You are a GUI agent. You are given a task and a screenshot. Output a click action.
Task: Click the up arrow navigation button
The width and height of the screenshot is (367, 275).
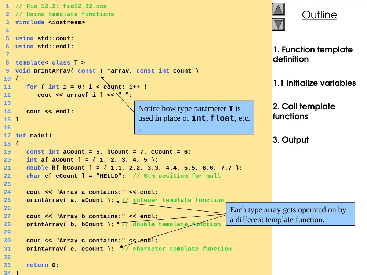[278, 10]
